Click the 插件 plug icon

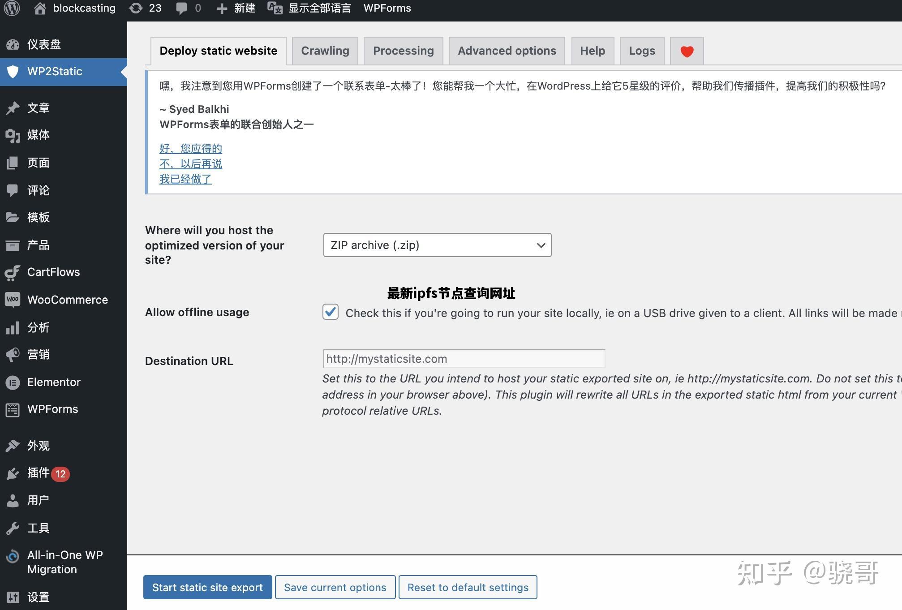click(x=13, y=473)
